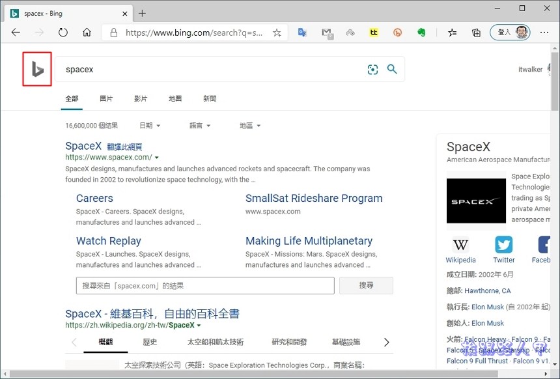Screen dimensions: 560x379
Task: Click the Bing logo icon
Action: point(38,70)
